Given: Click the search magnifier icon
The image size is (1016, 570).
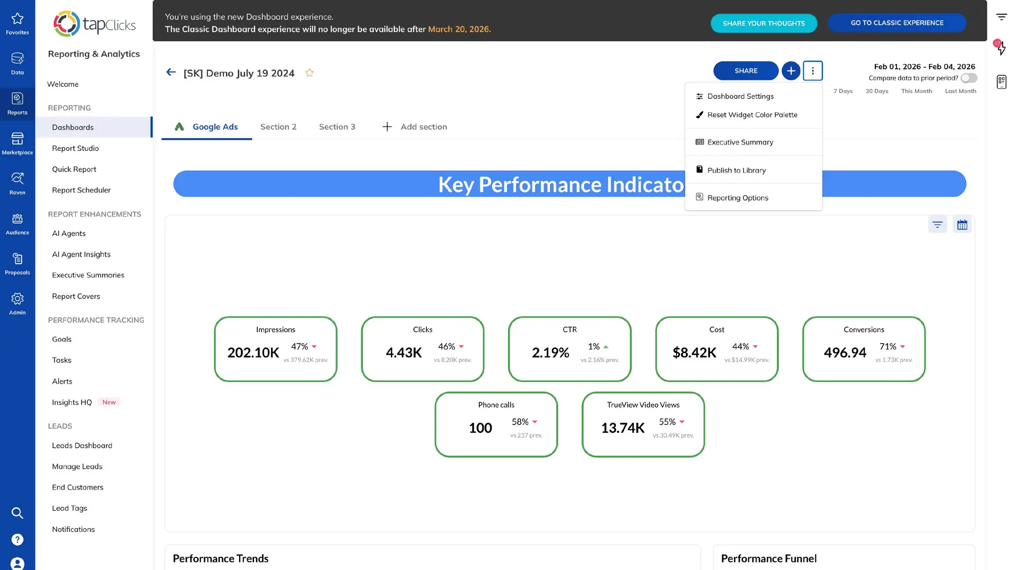Looking at the screenshot, I should click(17, 513).
